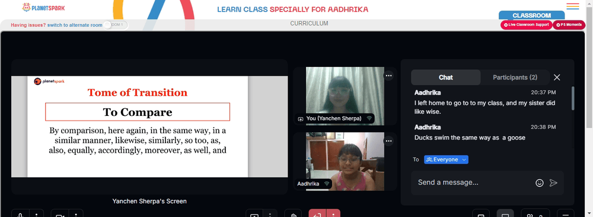This screenshot has height=217, width=593.
Task: Click the planetspark logo on the slide
Action: (49, 81)
